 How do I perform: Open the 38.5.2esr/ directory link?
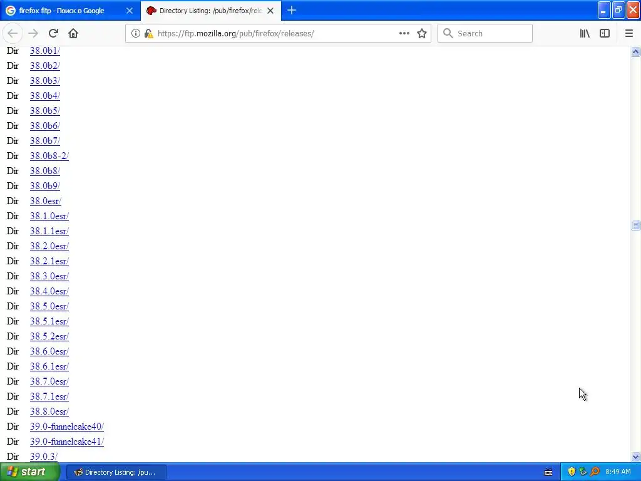click(49, 336)
